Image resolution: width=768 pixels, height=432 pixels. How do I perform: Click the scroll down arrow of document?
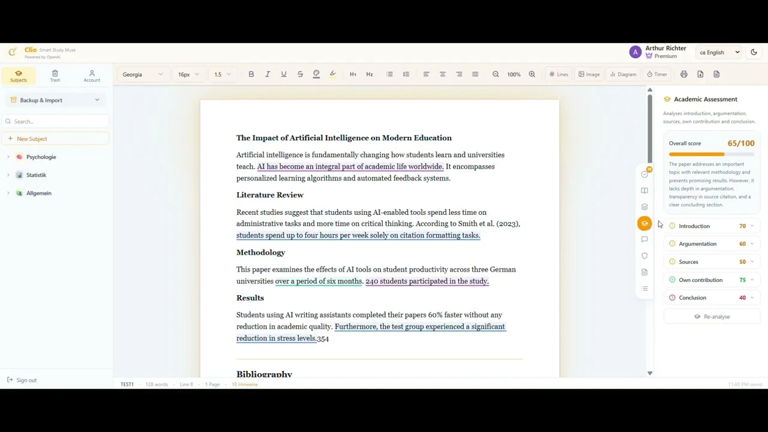[650, 373]
